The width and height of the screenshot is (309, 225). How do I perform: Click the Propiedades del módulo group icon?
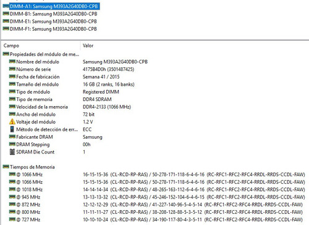point(6,54)
